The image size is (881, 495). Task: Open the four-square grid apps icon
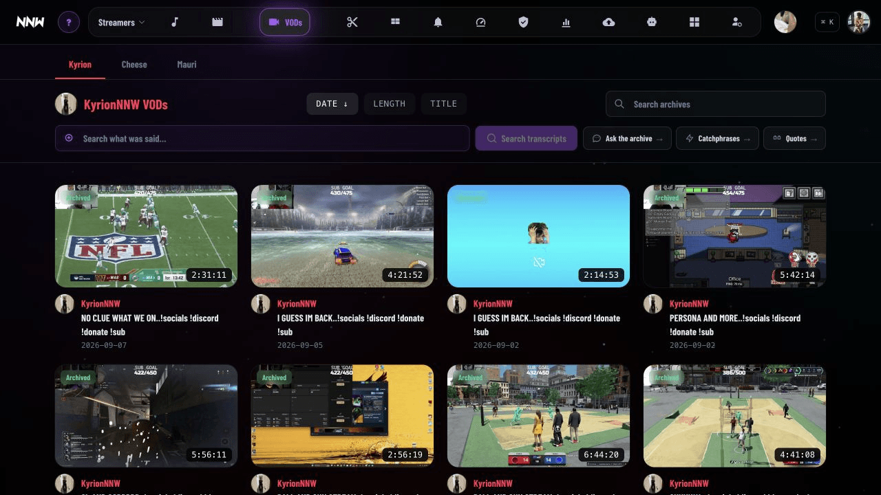[694, 22]
